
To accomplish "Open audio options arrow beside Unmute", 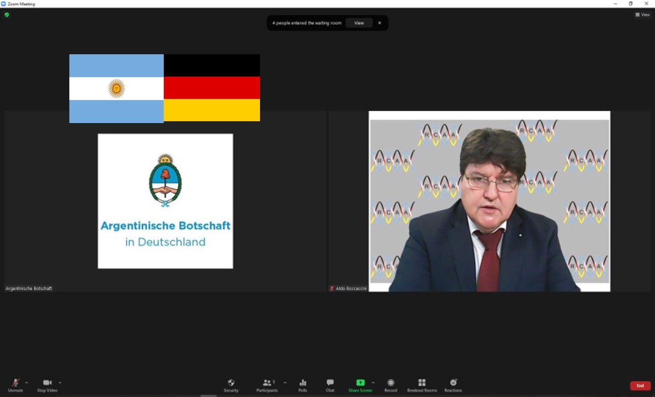I will pos(26,382).
